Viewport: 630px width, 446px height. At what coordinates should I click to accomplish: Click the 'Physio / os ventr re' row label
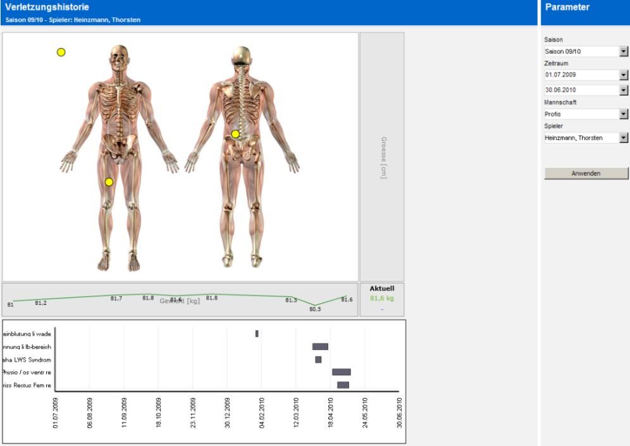[x=27, y=373]
